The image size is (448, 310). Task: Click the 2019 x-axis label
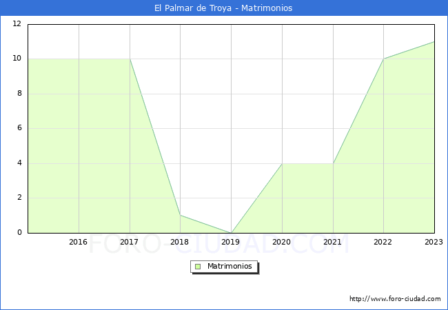pos(230,242)
